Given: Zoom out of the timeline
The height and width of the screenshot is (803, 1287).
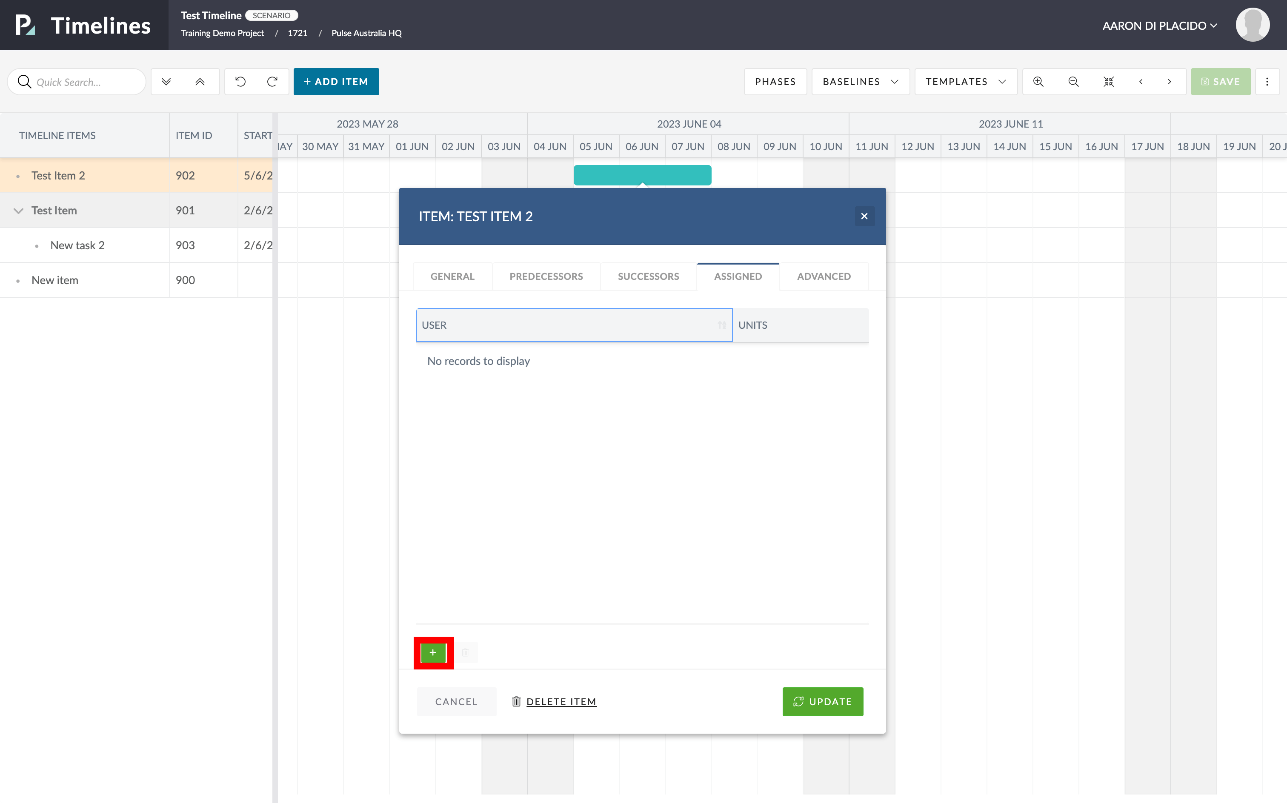Looking at the screenshot, I should click(1073, 82).
